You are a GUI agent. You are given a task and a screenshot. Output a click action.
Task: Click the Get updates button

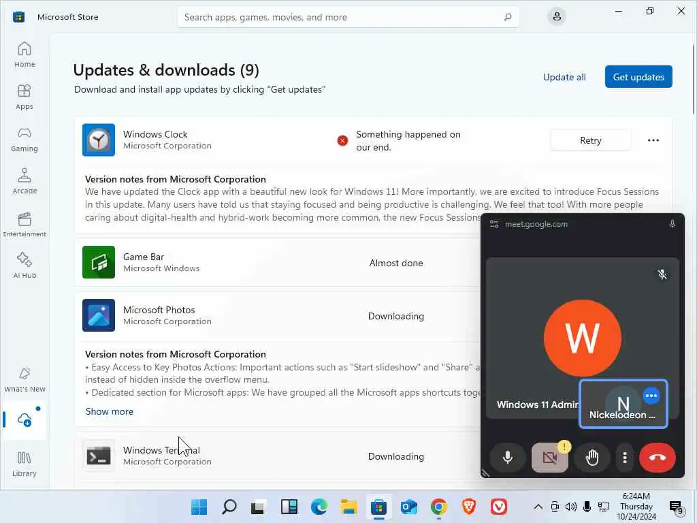638,77
